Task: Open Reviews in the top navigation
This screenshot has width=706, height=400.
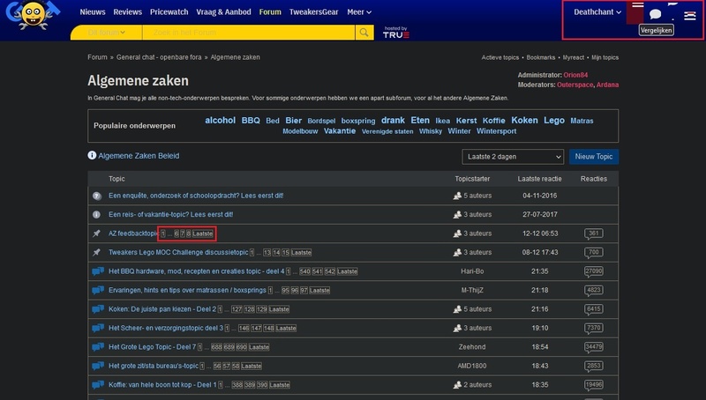Action: click(x=127, y=12)
